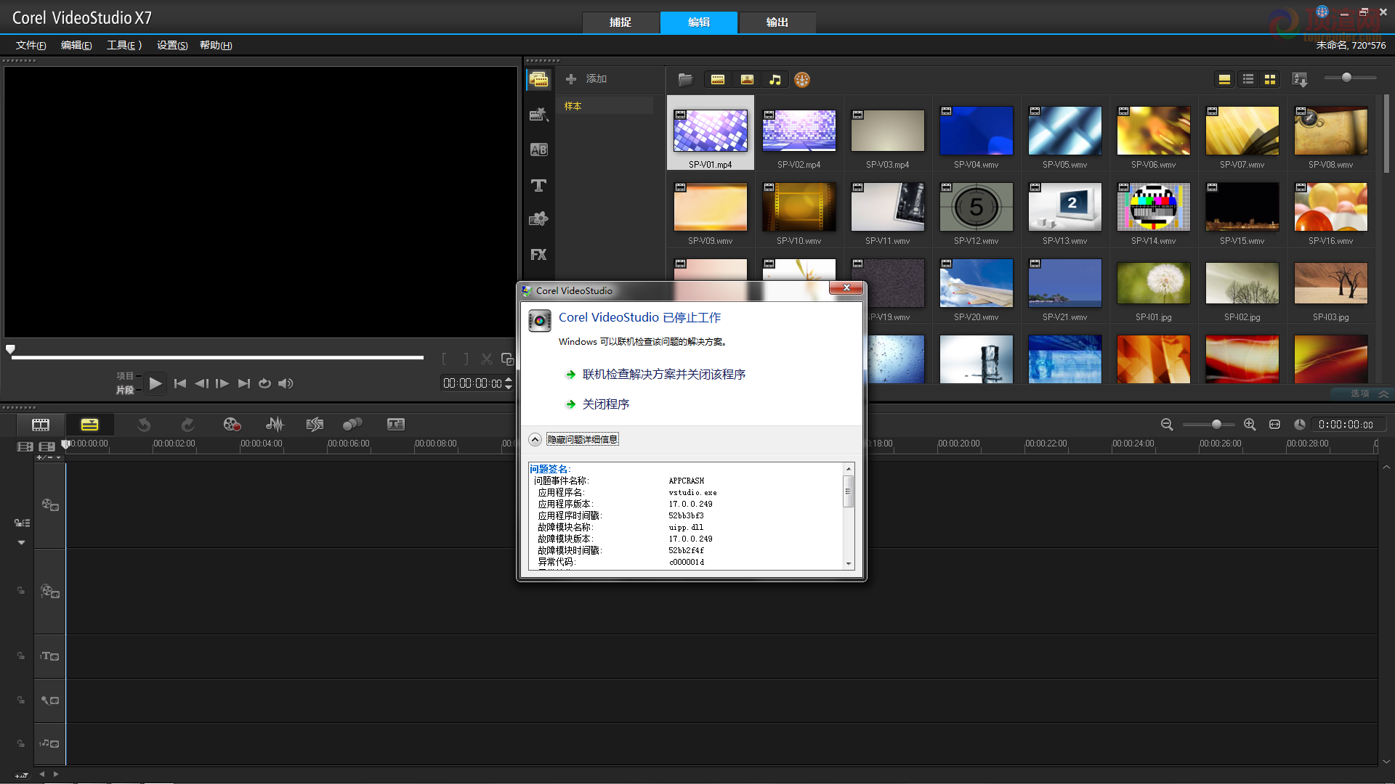Open the Subtitle Editor icon

coord(396,424)
